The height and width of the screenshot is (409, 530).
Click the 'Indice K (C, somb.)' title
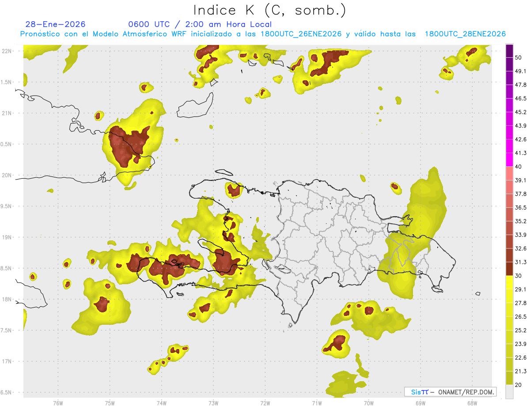(x=269, y=10)
